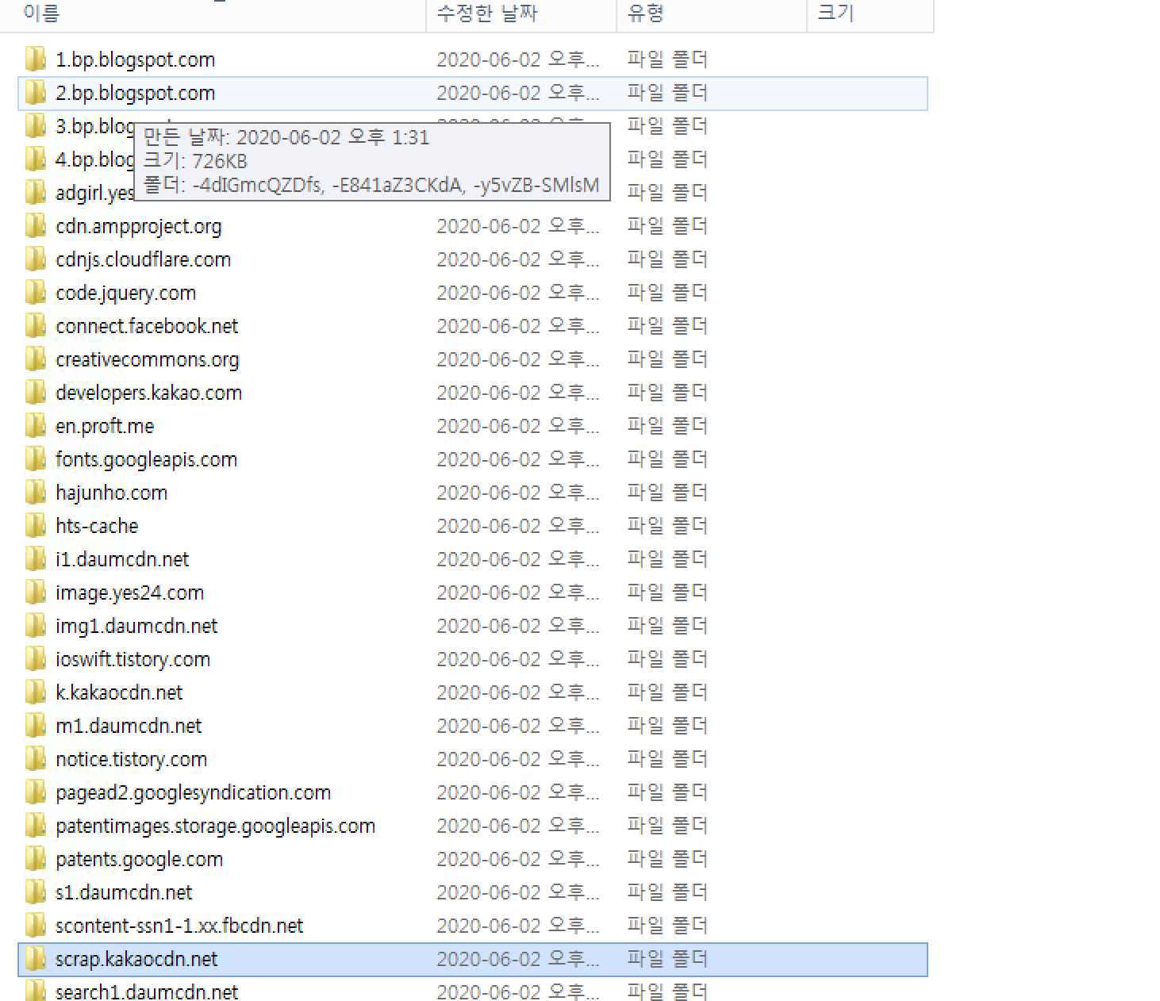Select folder name 1.bp.blogspot.com
This screenshot has height=1001, width=1160.
[135, 59]
